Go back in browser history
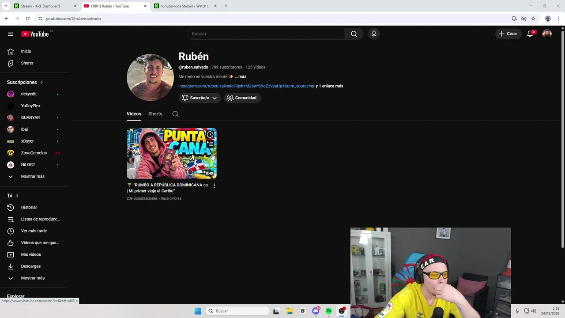The width and height of the screenshot is (565, 318). 6,19
